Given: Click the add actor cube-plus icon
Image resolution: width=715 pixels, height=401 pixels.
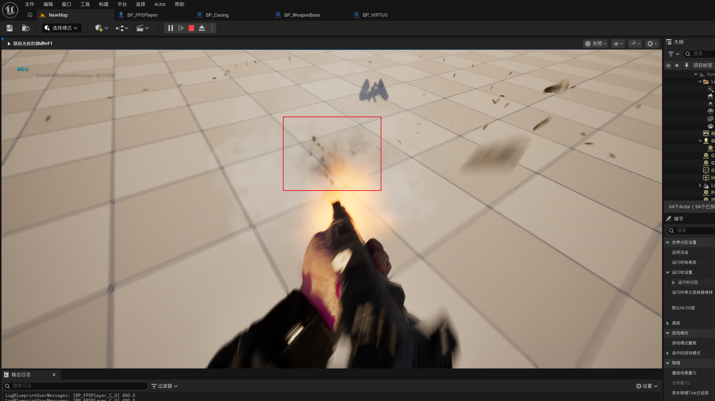Looking at the screenshot, I should point(99,28).
